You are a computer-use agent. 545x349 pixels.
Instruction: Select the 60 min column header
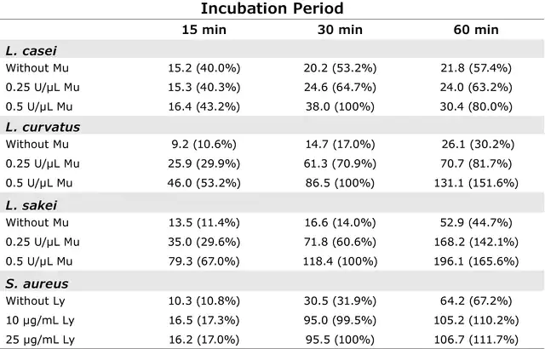[x=474, y=30]
